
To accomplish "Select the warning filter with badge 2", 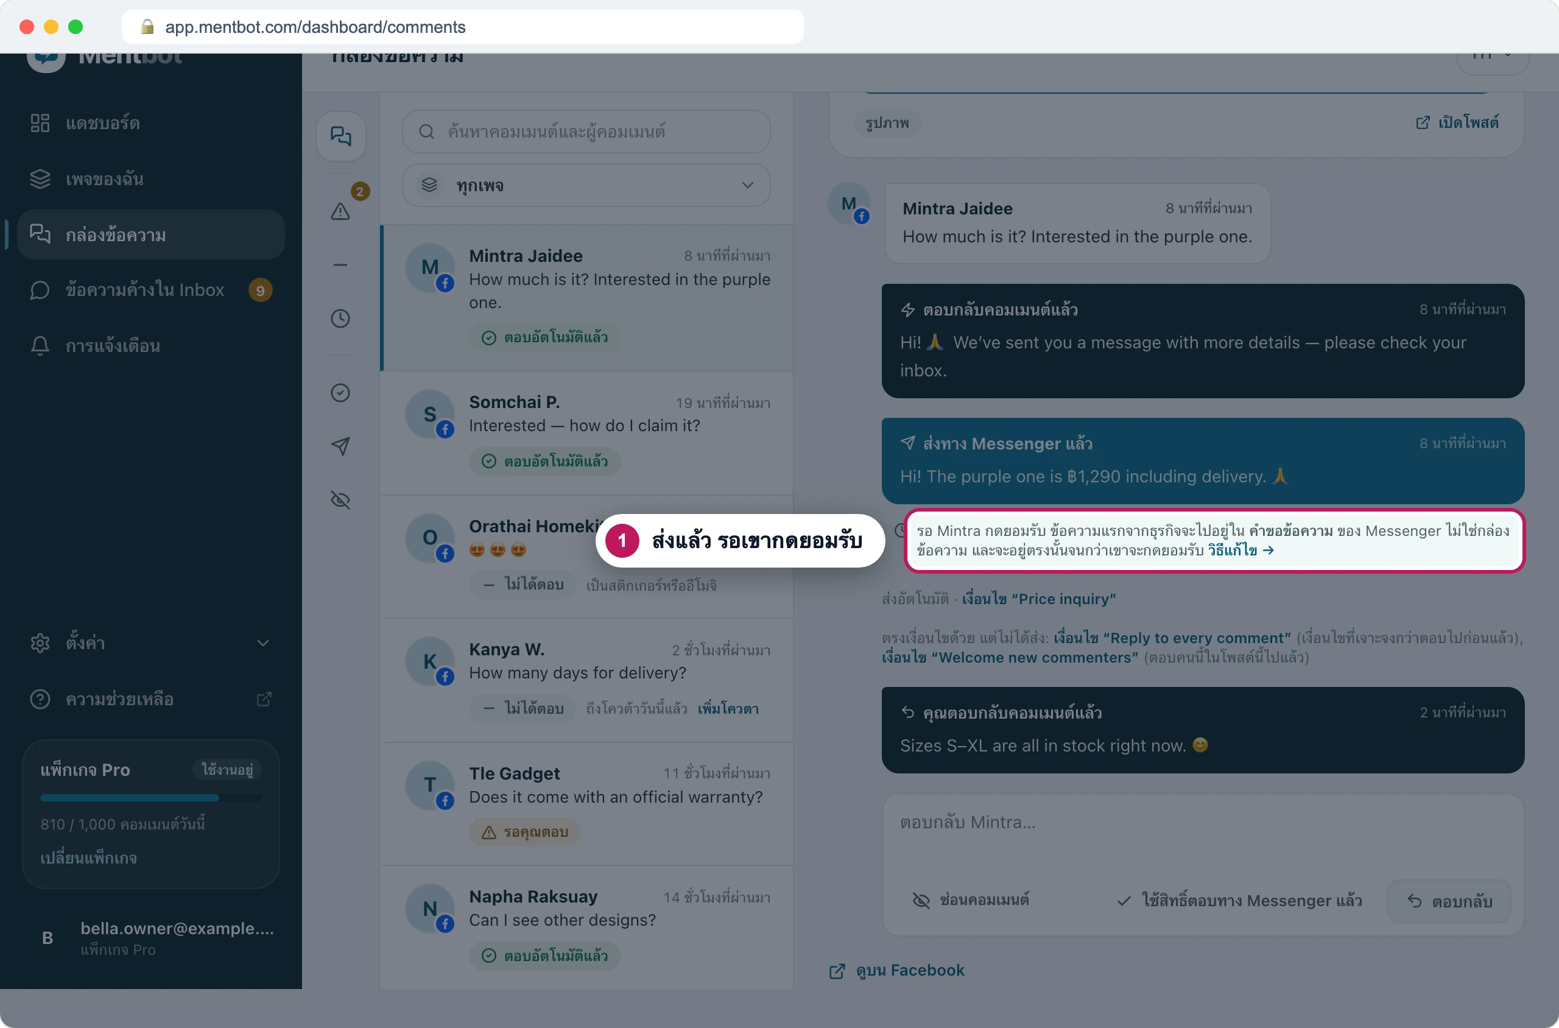I will [x=341, y=211].
